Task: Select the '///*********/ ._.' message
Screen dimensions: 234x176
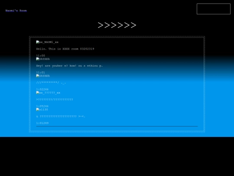Action: coord(51,83)
